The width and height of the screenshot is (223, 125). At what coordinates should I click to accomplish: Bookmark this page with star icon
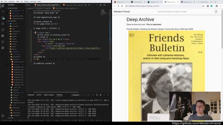[x=203, y=6]
